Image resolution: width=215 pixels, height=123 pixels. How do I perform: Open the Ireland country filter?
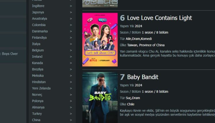[37, 57]
